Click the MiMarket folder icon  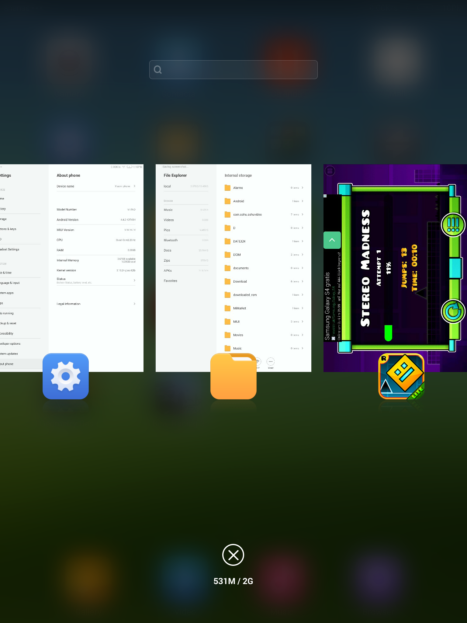point(227,308)
